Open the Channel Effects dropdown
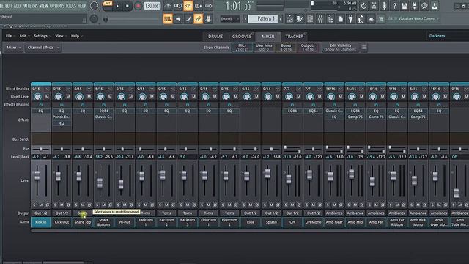 tap(43, 48)
